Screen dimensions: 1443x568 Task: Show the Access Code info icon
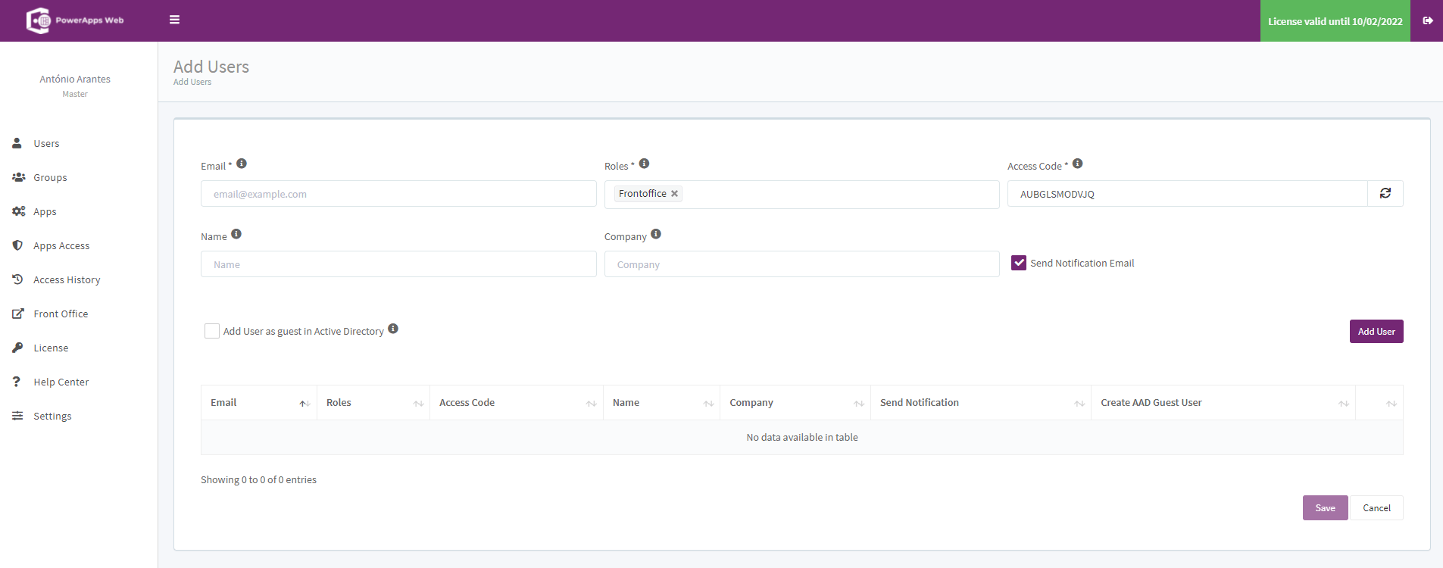pos(1077,164)
